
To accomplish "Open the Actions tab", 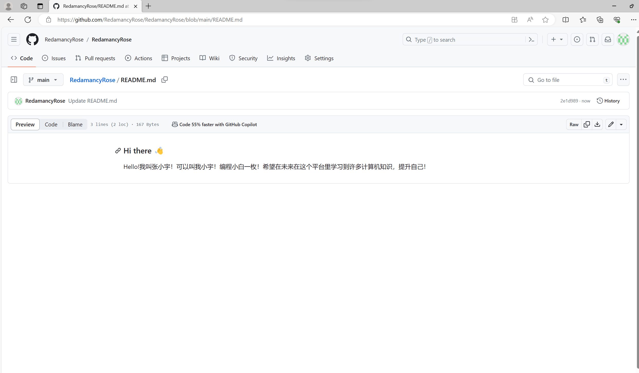I will point(138,58).
